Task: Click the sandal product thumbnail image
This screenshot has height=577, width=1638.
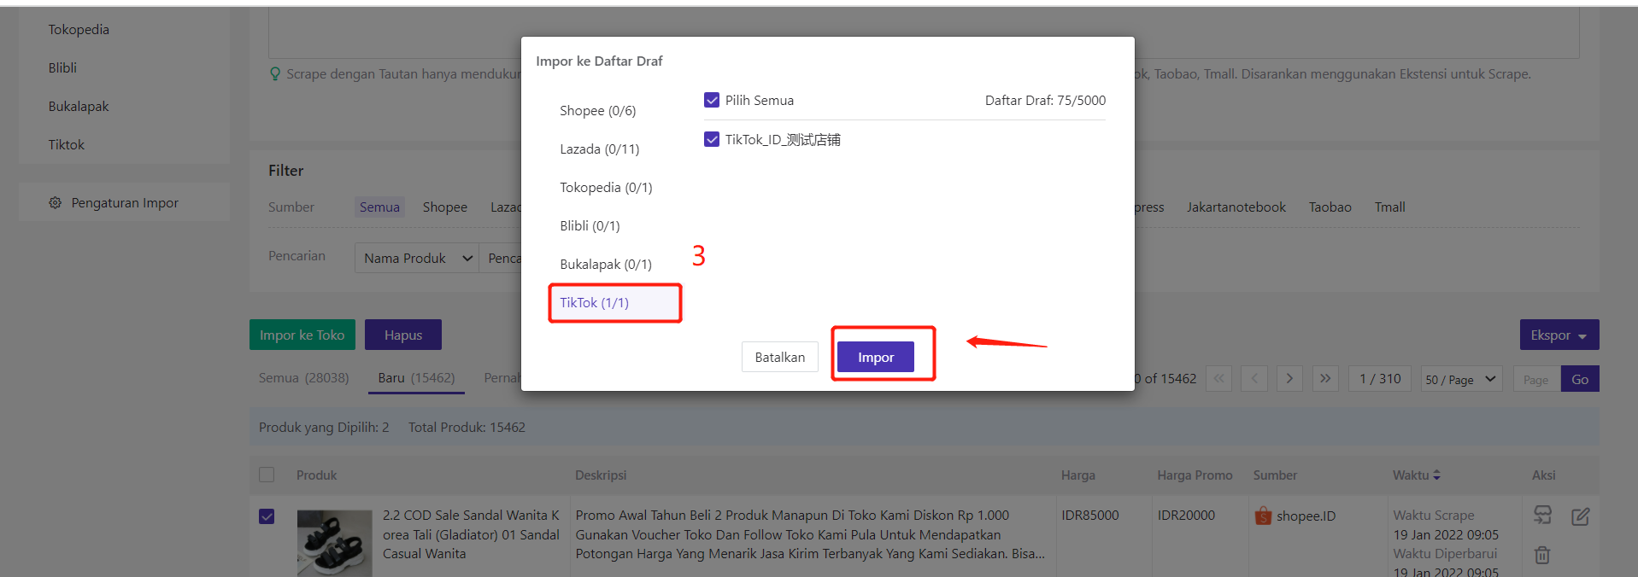Action: 334,544
